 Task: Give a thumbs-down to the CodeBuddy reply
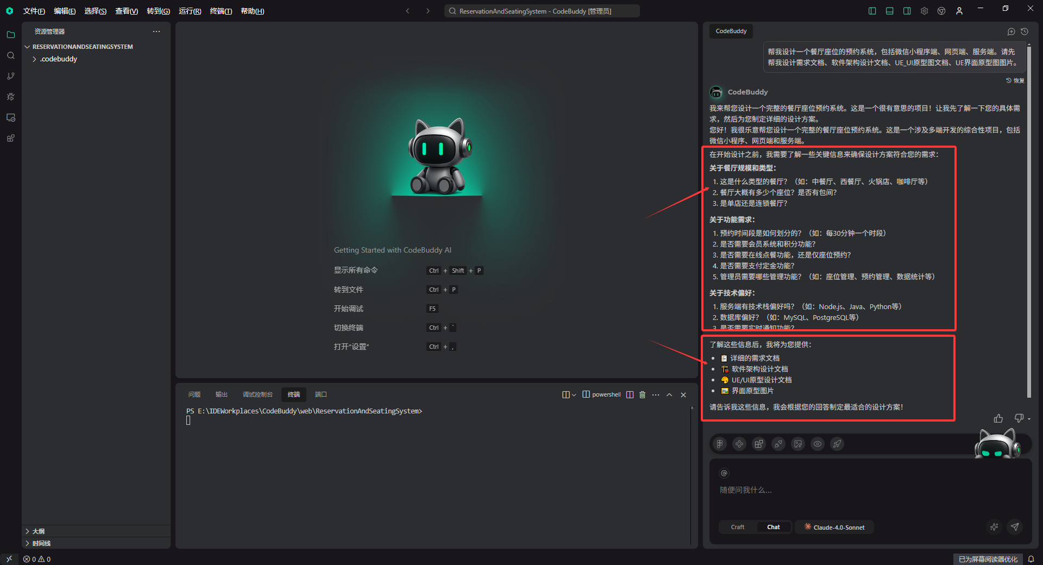point(1019,418)
